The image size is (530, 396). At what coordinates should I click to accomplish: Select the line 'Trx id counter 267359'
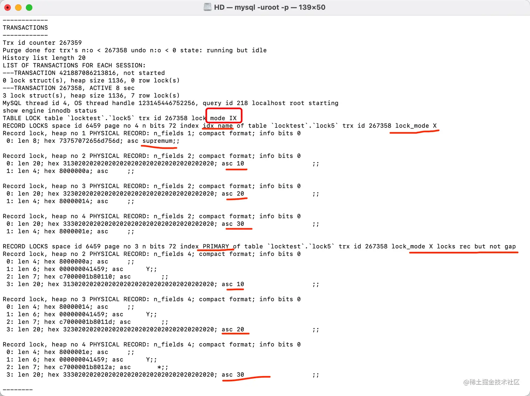pos(42,43)
